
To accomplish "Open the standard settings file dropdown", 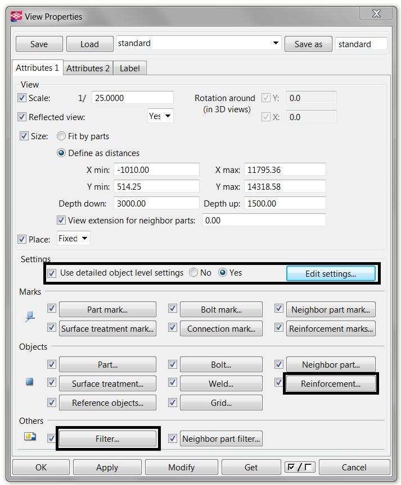I will pyautogui.click(x=276, y=43).
